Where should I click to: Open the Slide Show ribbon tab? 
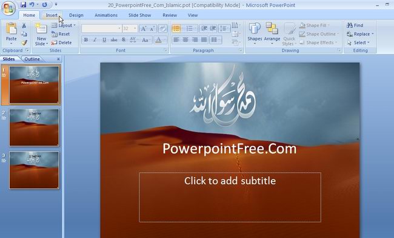[139, 15]
